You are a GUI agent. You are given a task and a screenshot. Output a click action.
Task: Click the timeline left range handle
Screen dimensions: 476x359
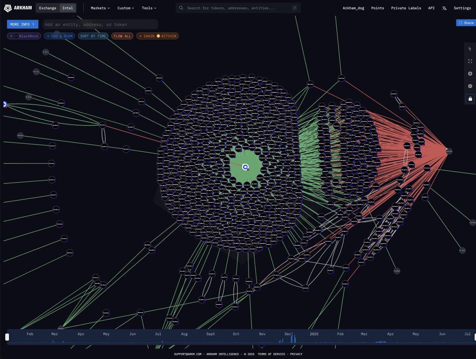(x=7, y=337)
